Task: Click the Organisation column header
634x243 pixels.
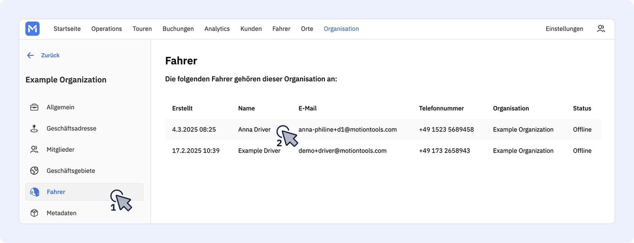Action: click(511, 108)
